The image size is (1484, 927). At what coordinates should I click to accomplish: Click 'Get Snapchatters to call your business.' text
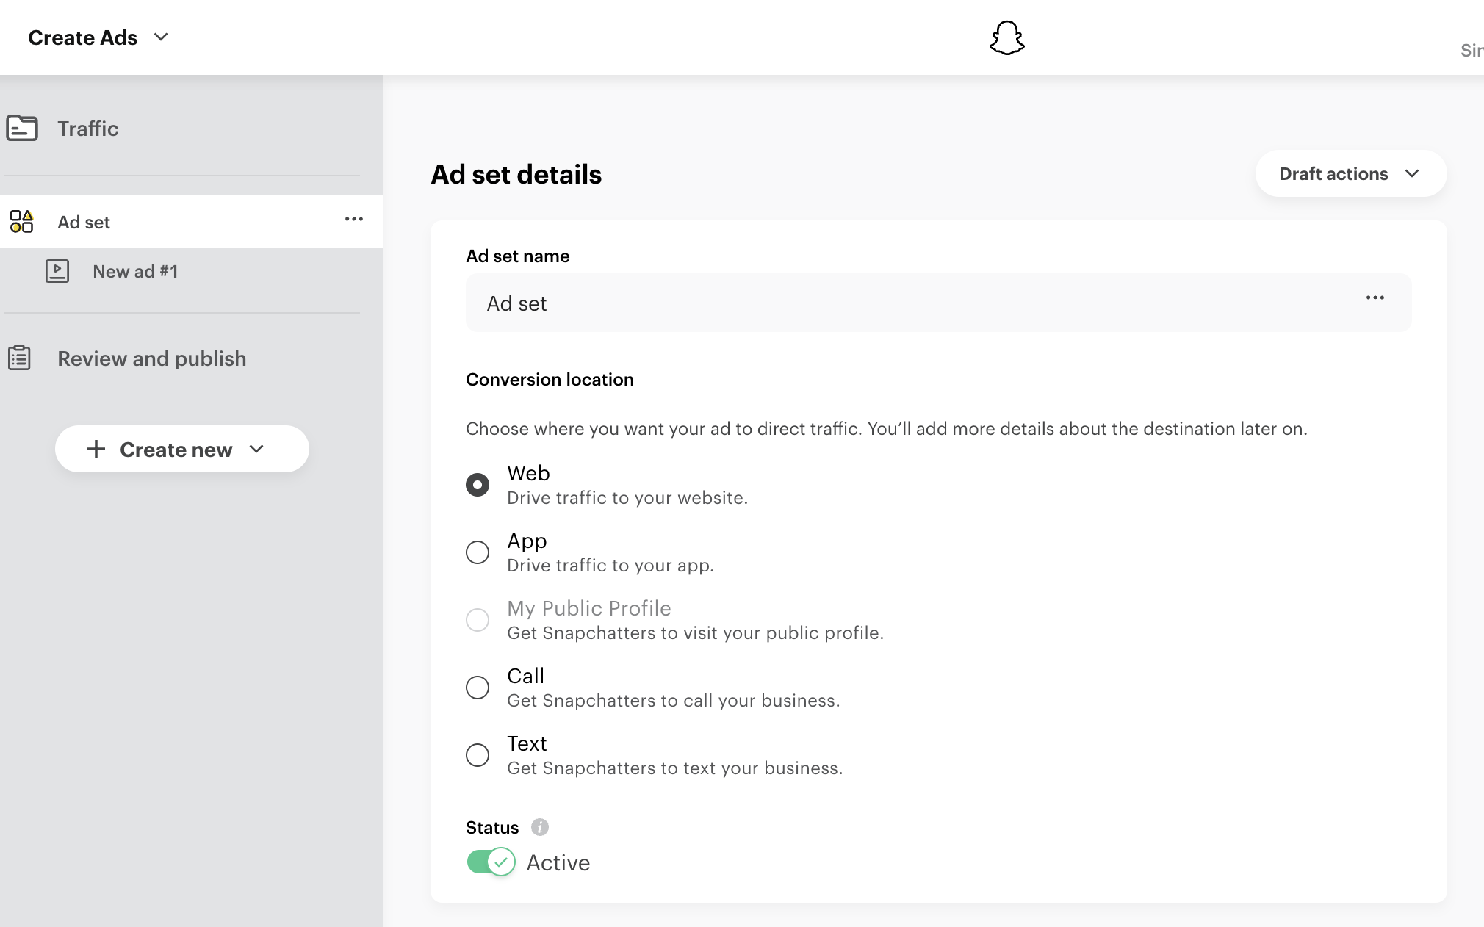coord(673,701)
